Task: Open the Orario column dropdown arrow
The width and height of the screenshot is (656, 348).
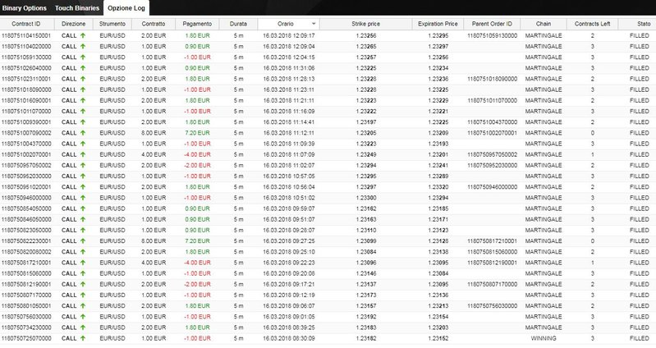Action: (x=314, y=24)
